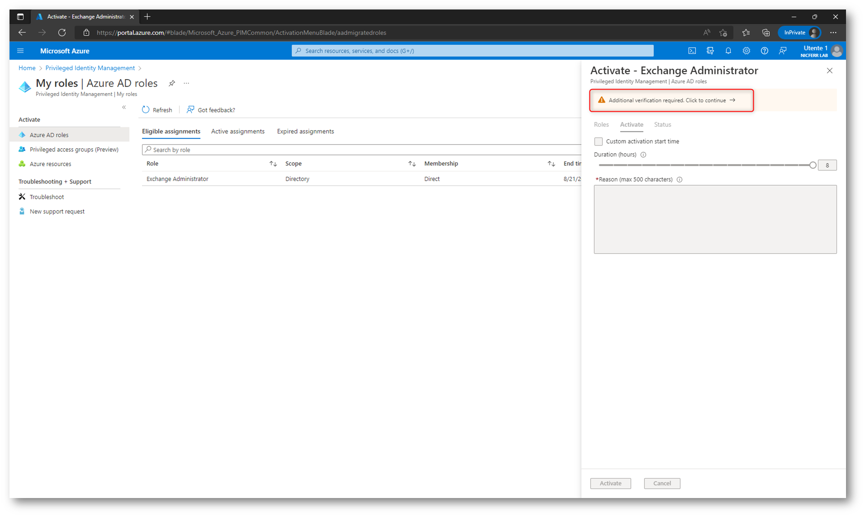Open the browser favorites list
865x517 pixels.
point(746,33)
